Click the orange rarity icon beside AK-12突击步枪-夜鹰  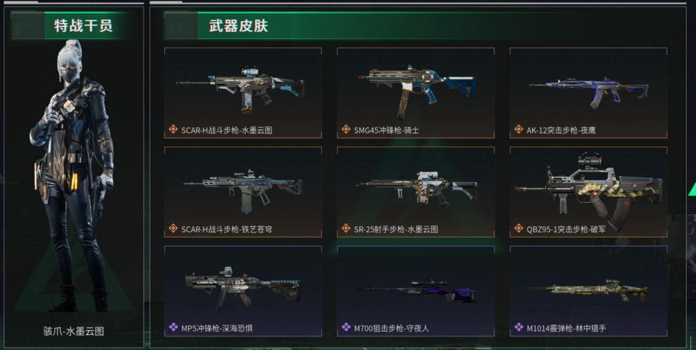coord(518,130)
